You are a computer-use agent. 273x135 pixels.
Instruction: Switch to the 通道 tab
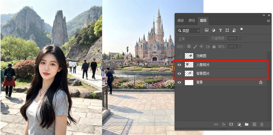[x=181, y=20]
